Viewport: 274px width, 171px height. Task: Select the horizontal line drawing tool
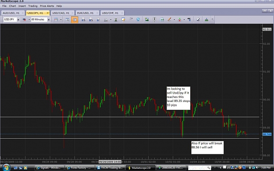click(x=162, y=20)
